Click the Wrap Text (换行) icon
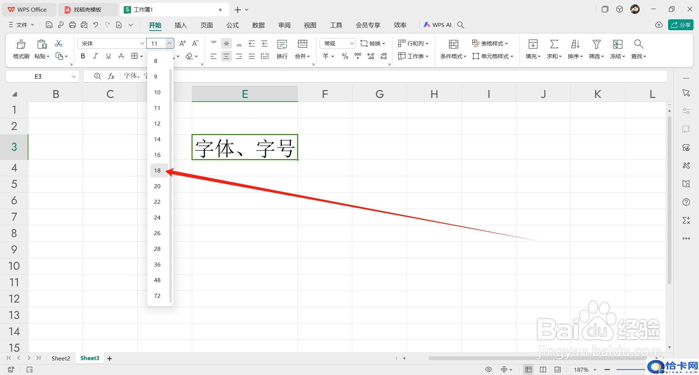Viewport: 699px width, 375px height. [x=282, y=44]
